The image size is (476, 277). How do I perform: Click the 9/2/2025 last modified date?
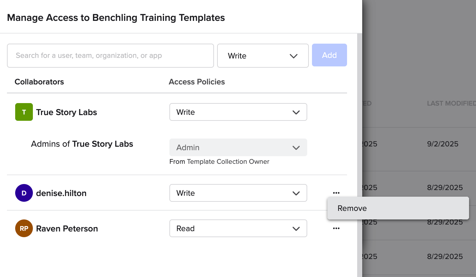(442, 144)
